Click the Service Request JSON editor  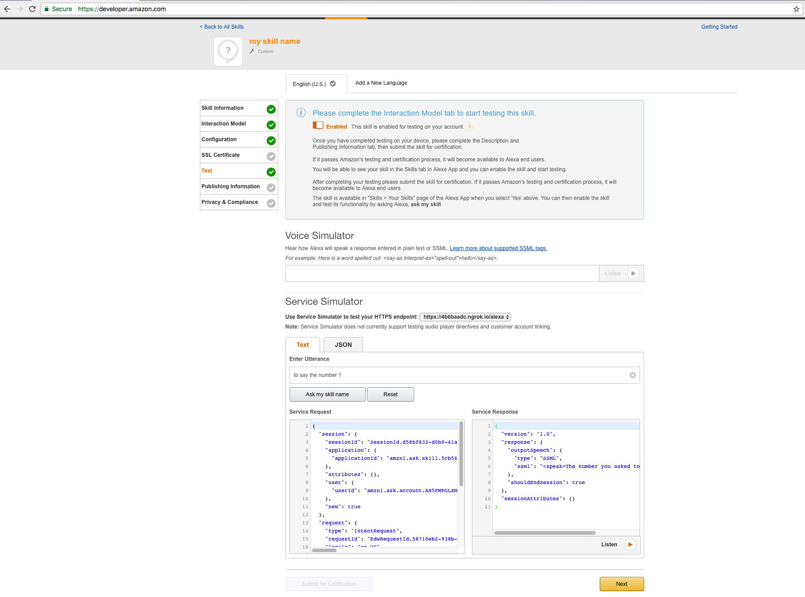[x=377, y=487]
